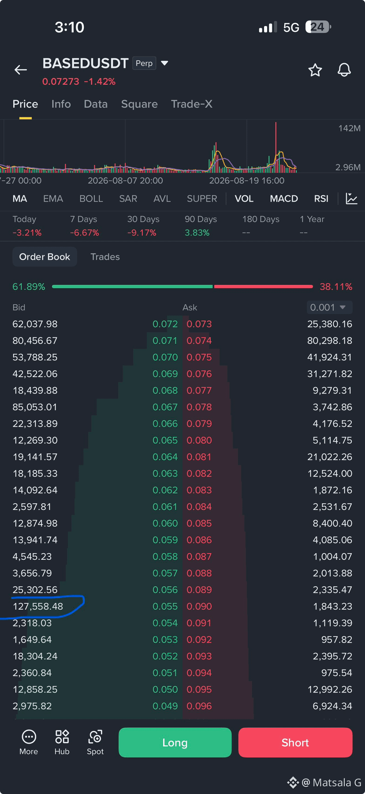Toggle the MACD indicator
The image size is (365, 794).
click(284, 198)
